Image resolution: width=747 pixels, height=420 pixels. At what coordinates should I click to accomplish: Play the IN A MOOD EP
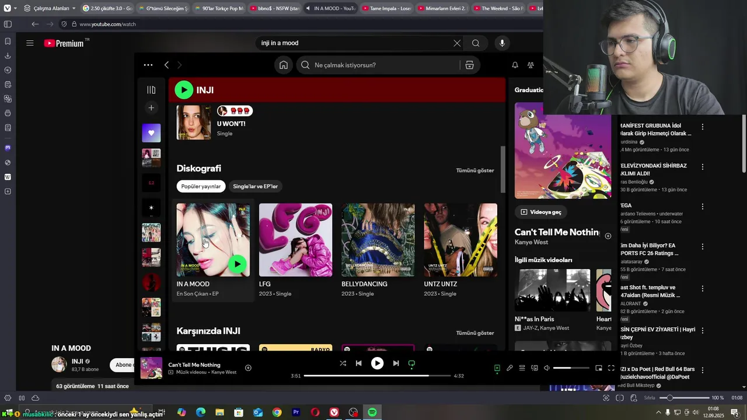[x=237, y=264]
